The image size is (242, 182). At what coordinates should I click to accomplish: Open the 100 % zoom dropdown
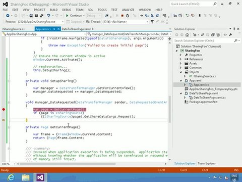click(14, 164)
